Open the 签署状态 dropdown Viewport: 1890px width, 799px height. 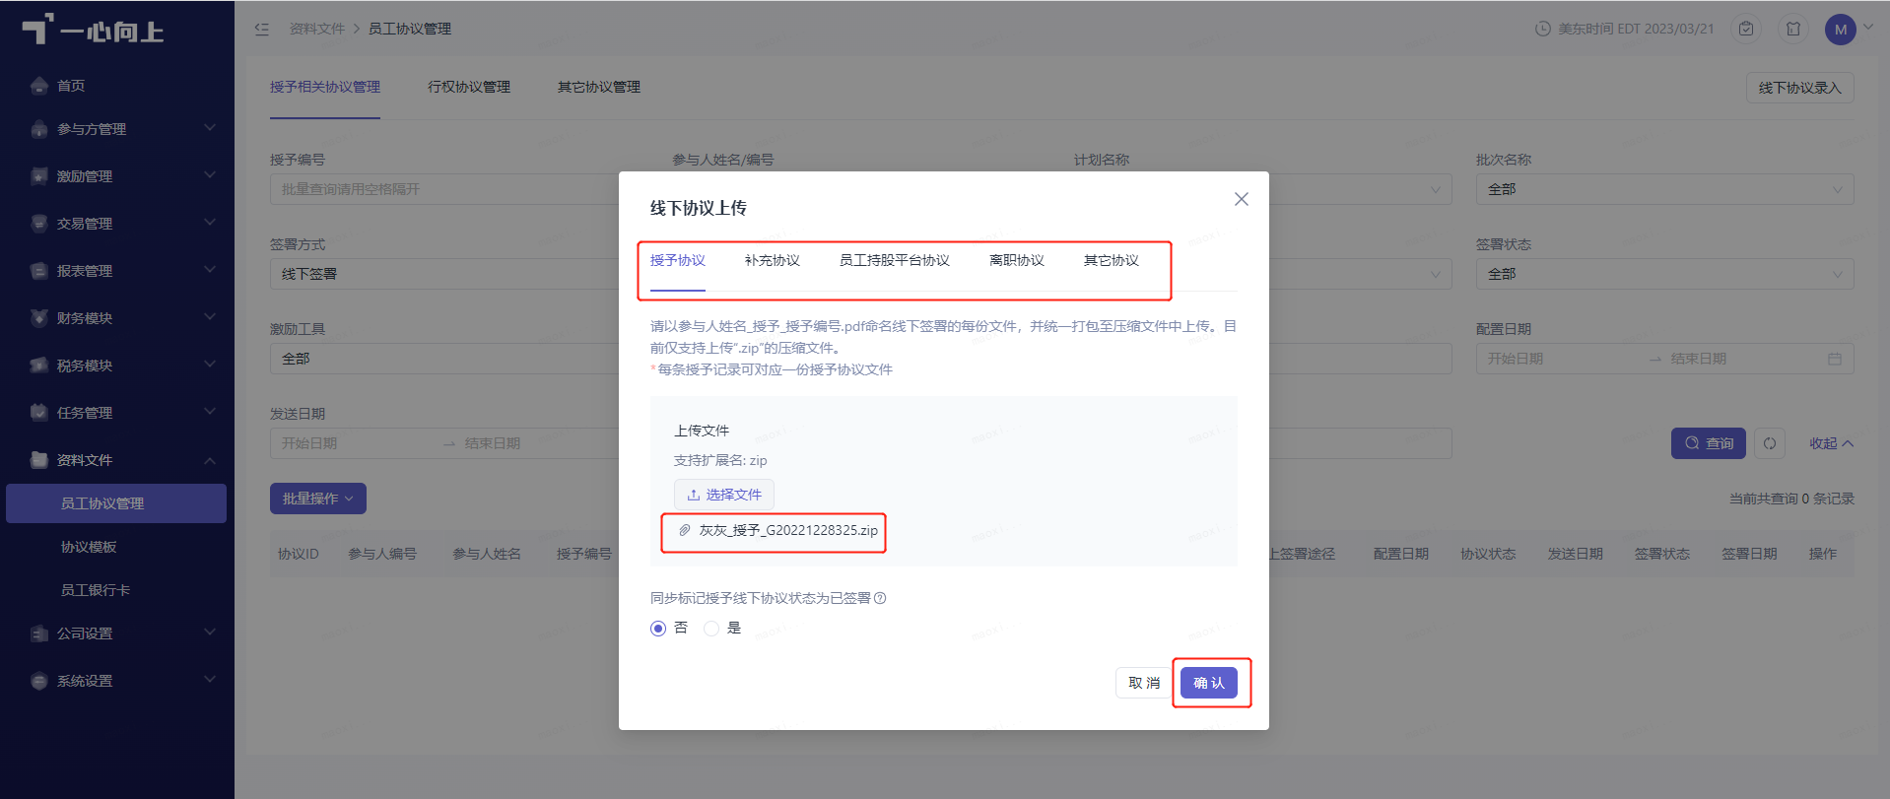click(1664, 274)
